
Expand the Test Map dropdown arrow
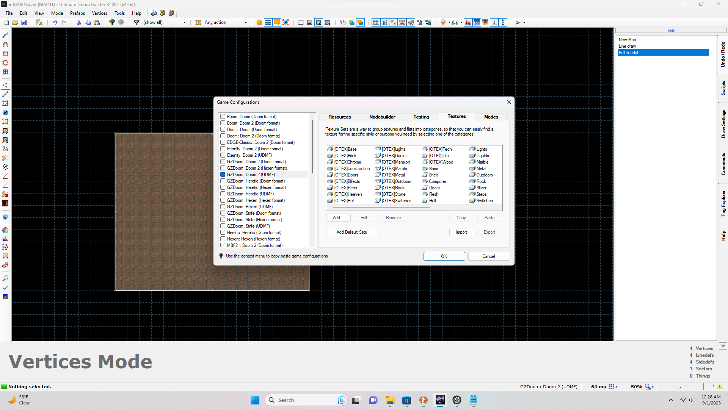[524, 22]
